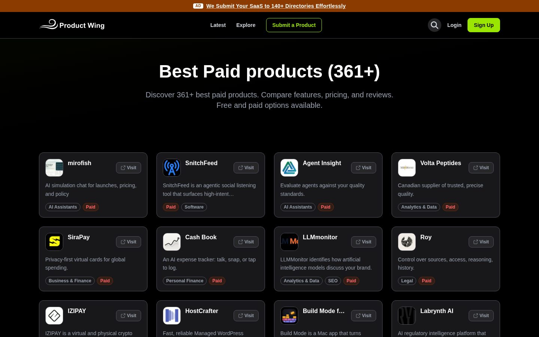The image size is (539, 337).
Task: Open the Cash Book title link
Action: pos(201,237)
